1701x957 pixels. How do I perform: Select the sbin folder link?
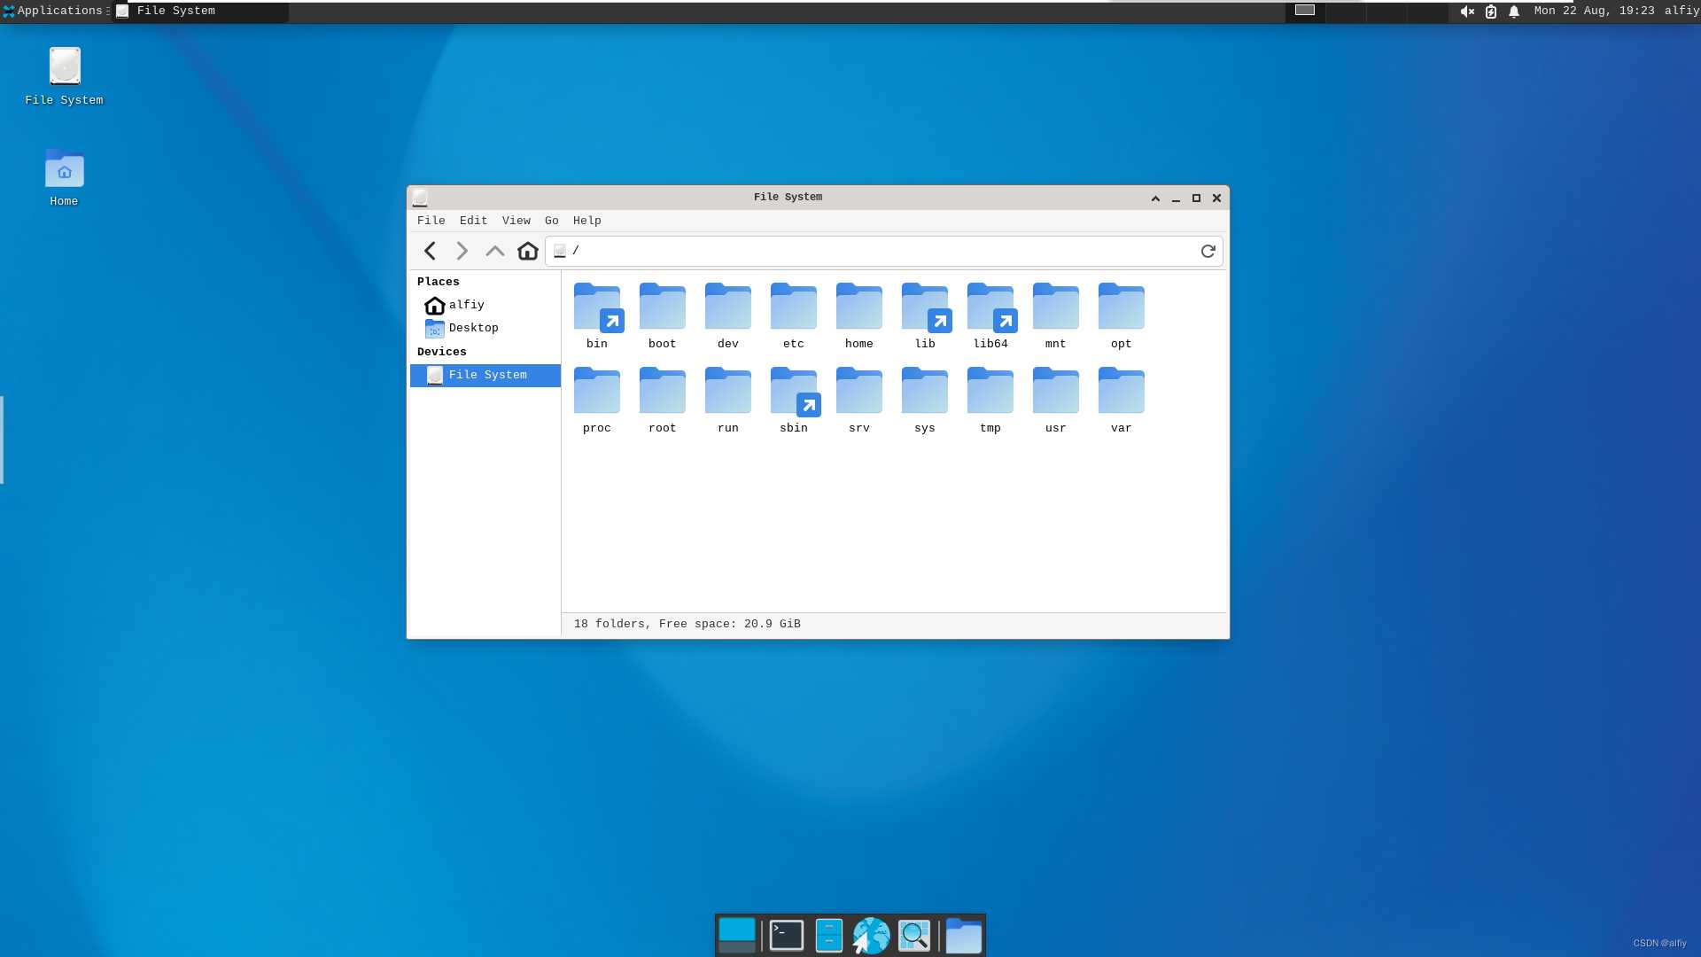(794, 400)
